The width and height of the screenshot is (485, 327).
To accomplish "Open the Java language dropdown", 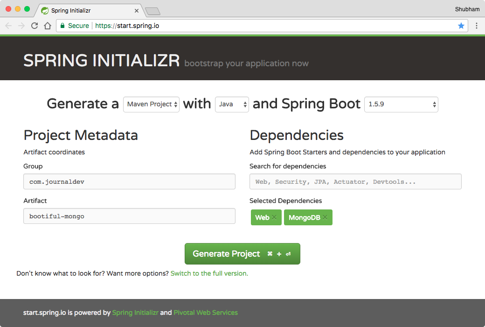I will [232, 104].
